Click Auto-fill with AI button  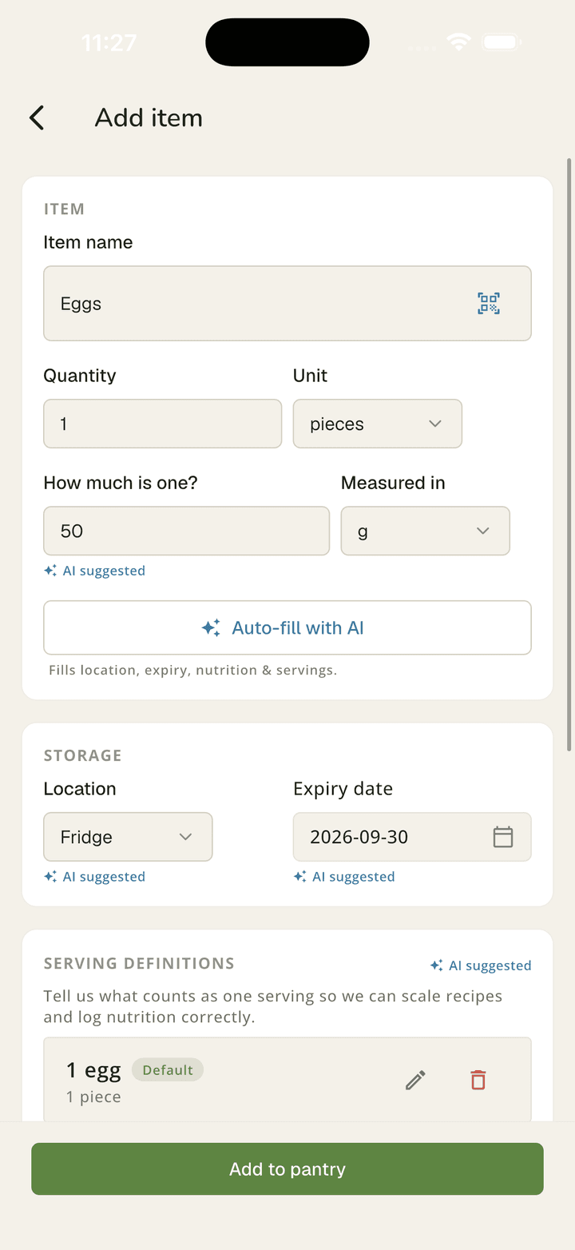tap(287, 628)
